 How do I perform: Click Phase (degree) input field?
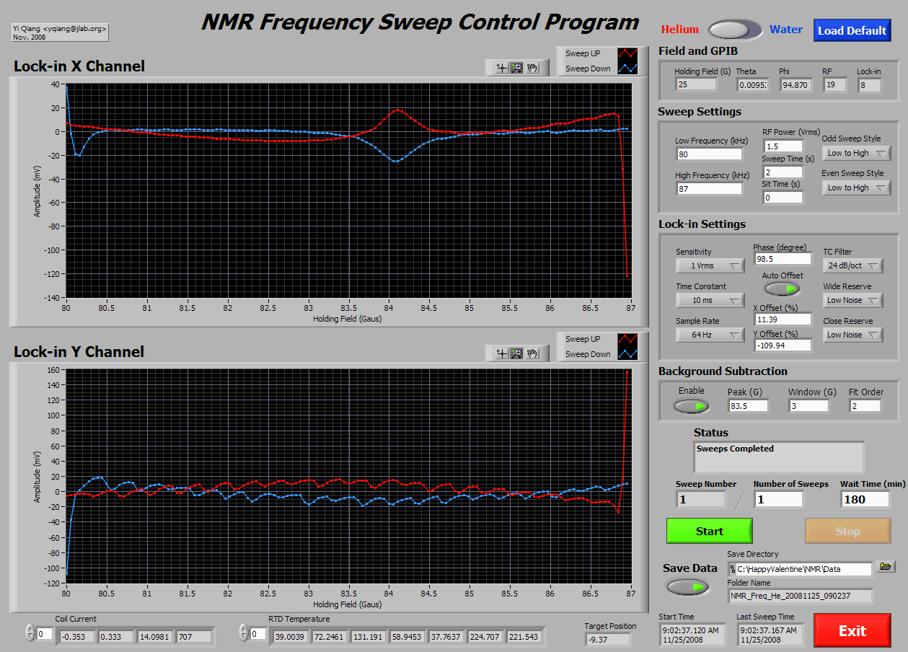point(783,258)
